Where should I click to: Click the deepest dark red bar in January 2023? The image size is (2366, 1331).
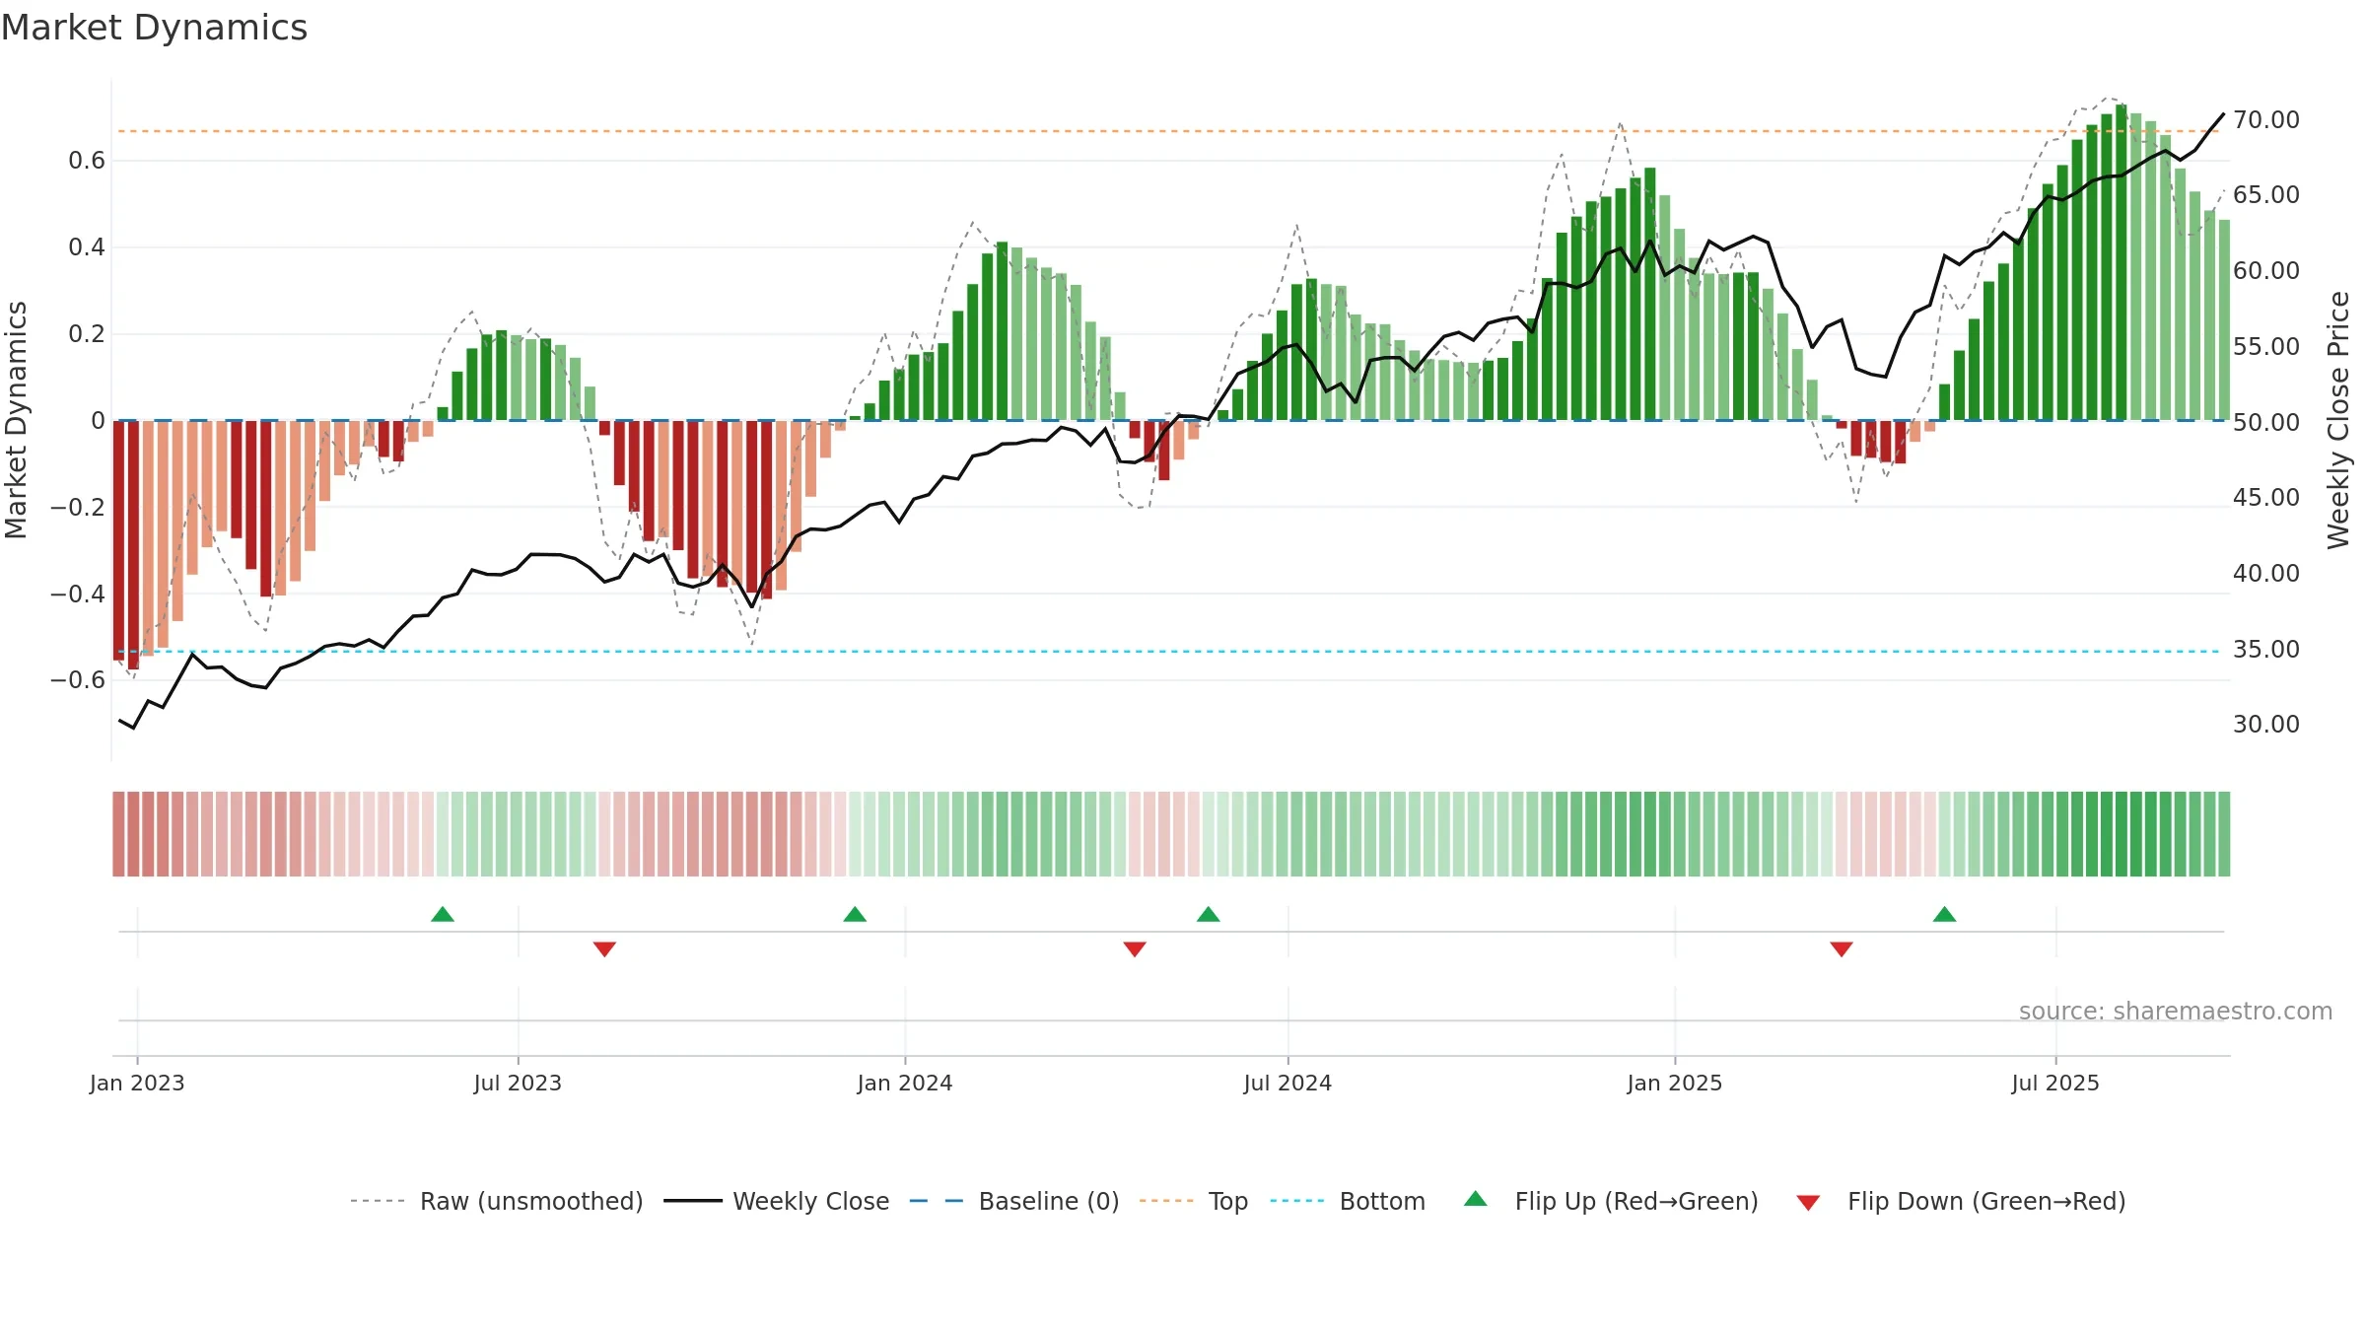(133, 545)
